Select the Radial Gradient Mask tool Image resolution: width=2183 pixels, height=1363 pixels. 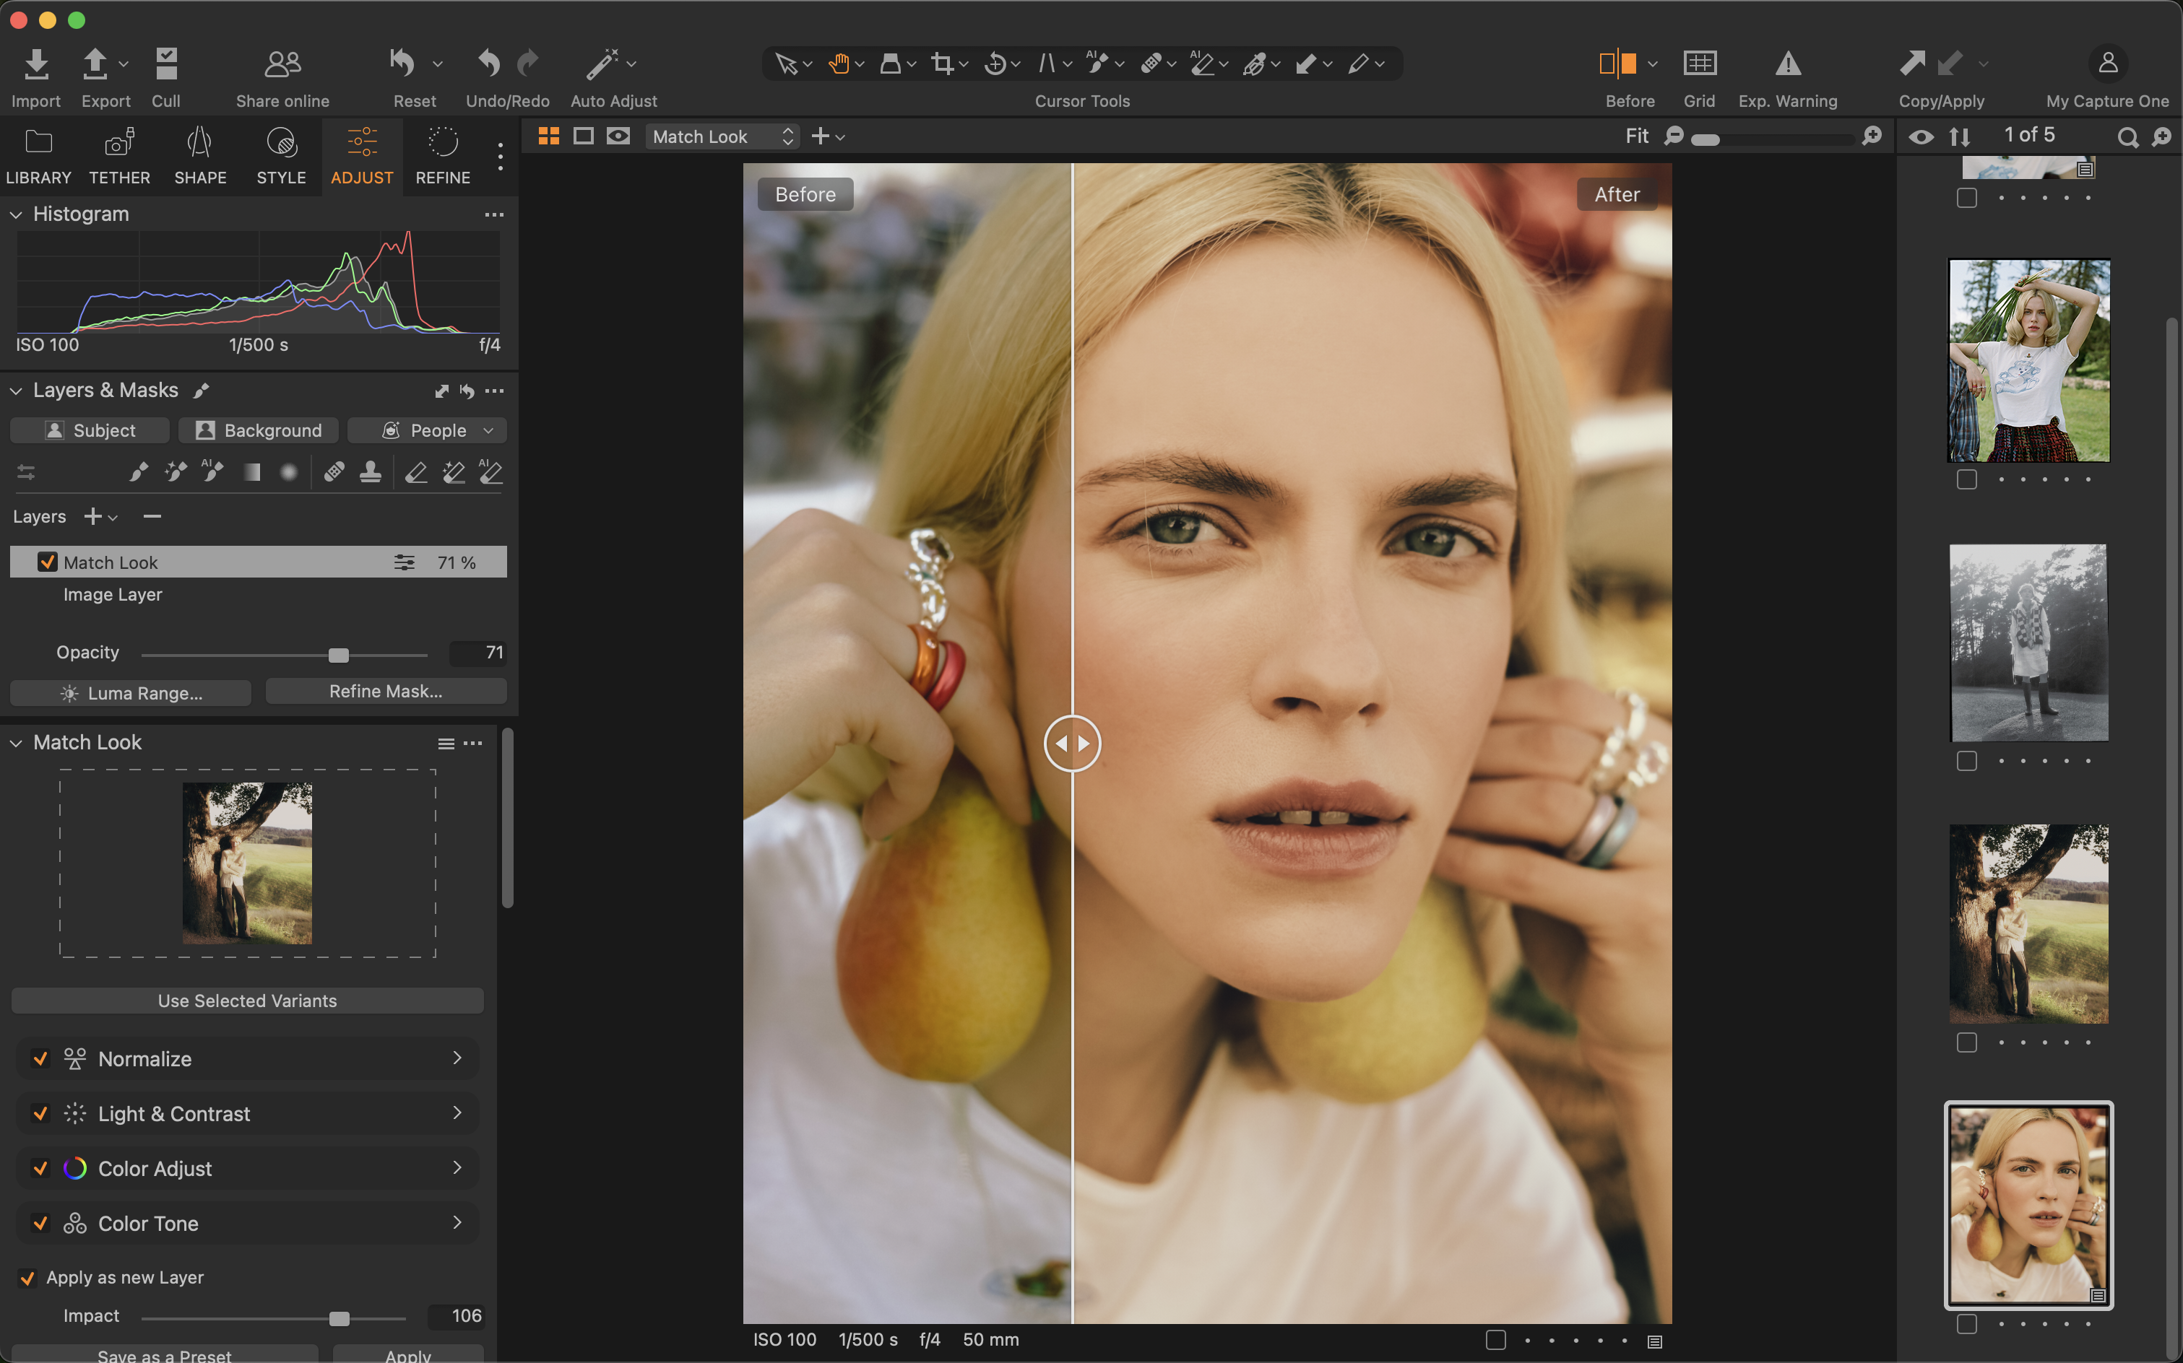click(x=289, y=472)
